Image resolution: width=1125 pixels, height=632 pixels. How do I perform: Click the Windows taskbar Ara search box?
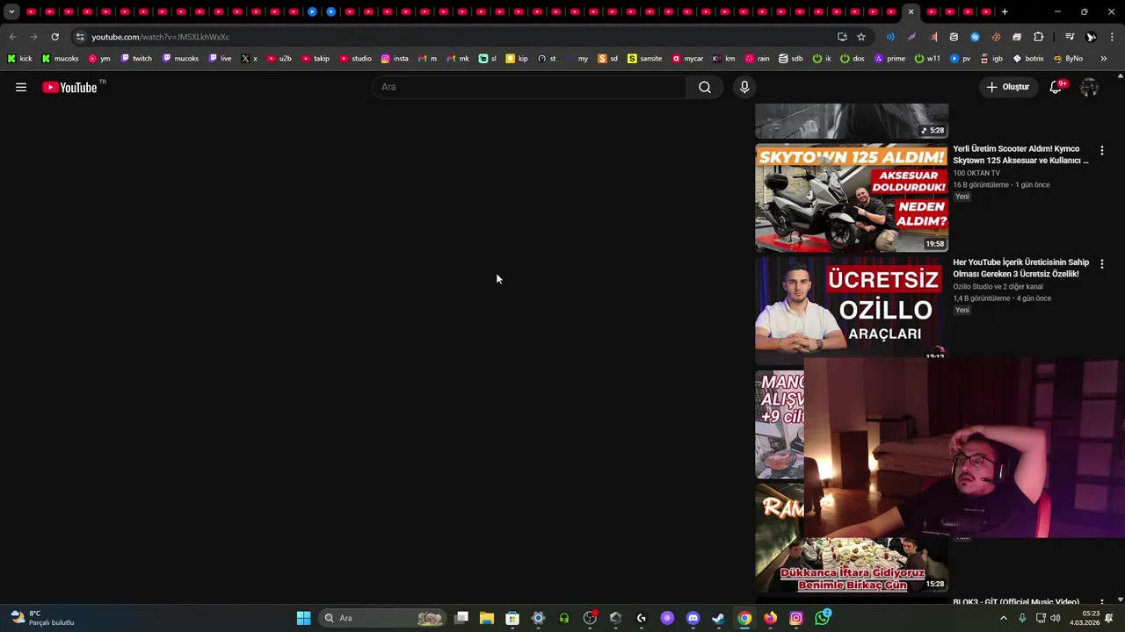[382, 618]
